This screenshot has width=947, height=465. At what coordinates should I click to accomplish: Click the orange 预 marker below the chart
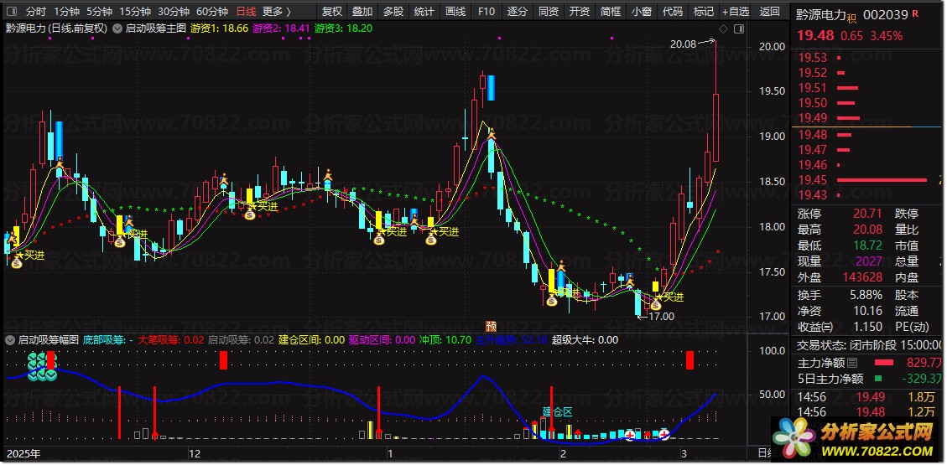click(x=491, y=326)
